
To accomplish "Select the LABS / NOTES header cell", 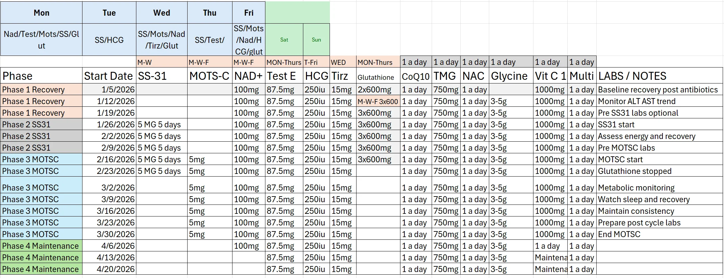I will [659, 76].
